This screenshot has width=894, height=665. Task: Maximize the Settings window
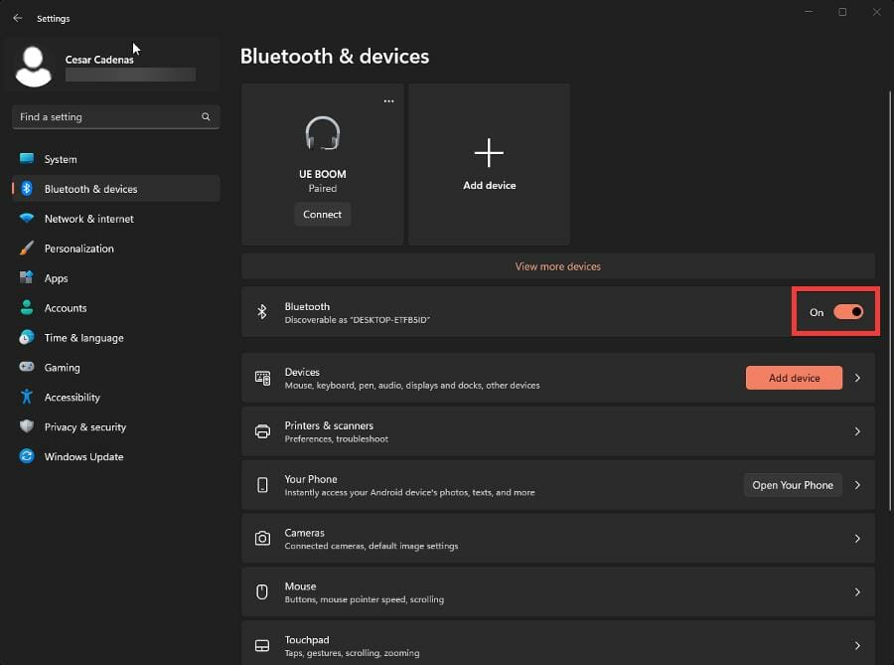(x=842, y=12)
